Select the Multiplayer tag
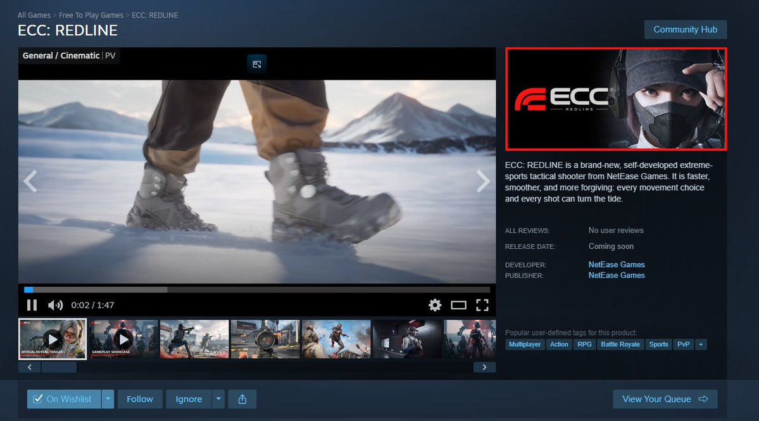Image resolution: width=759 pixels, height=421 pixels. click(525, 344)
